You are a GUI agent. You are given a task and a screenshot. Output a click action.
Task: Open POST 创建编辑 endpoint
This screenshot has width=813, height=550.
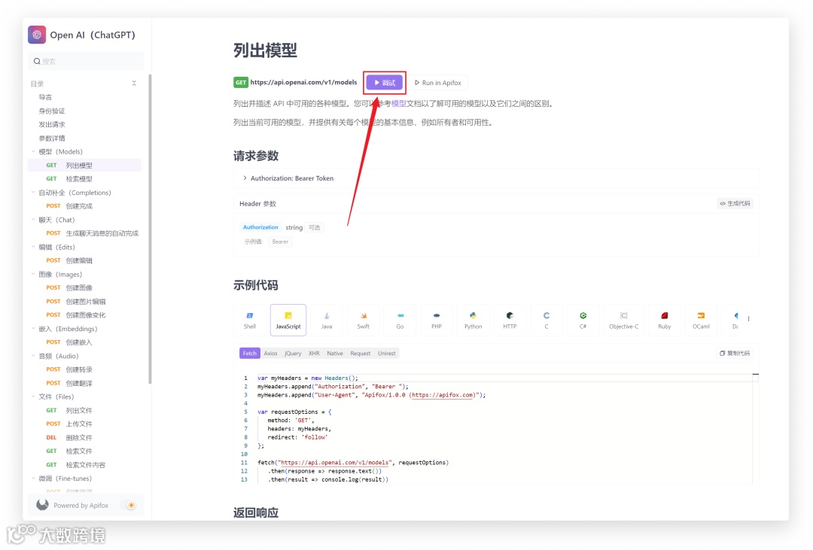84,260
